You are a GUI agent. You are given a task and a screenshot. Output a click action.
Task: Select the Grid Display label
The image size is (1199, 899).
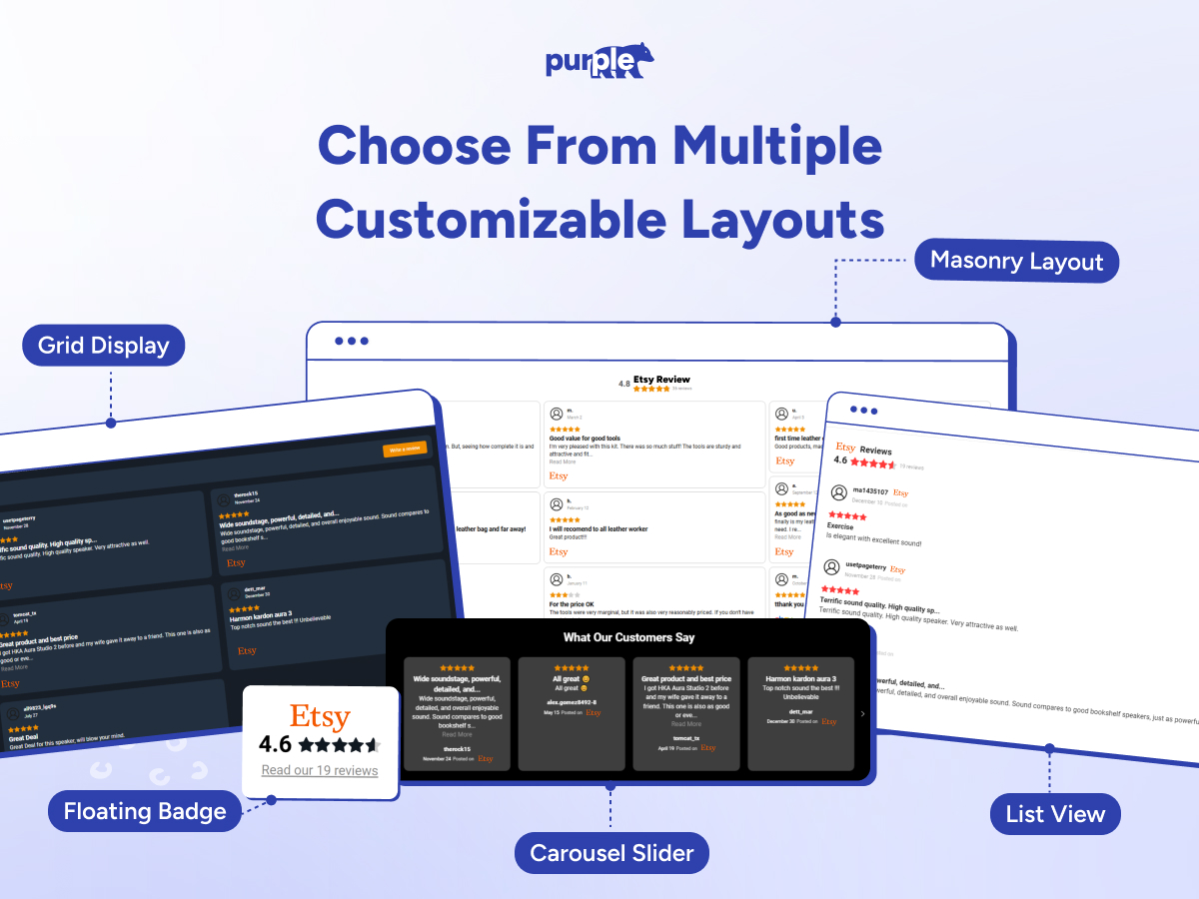104,347
